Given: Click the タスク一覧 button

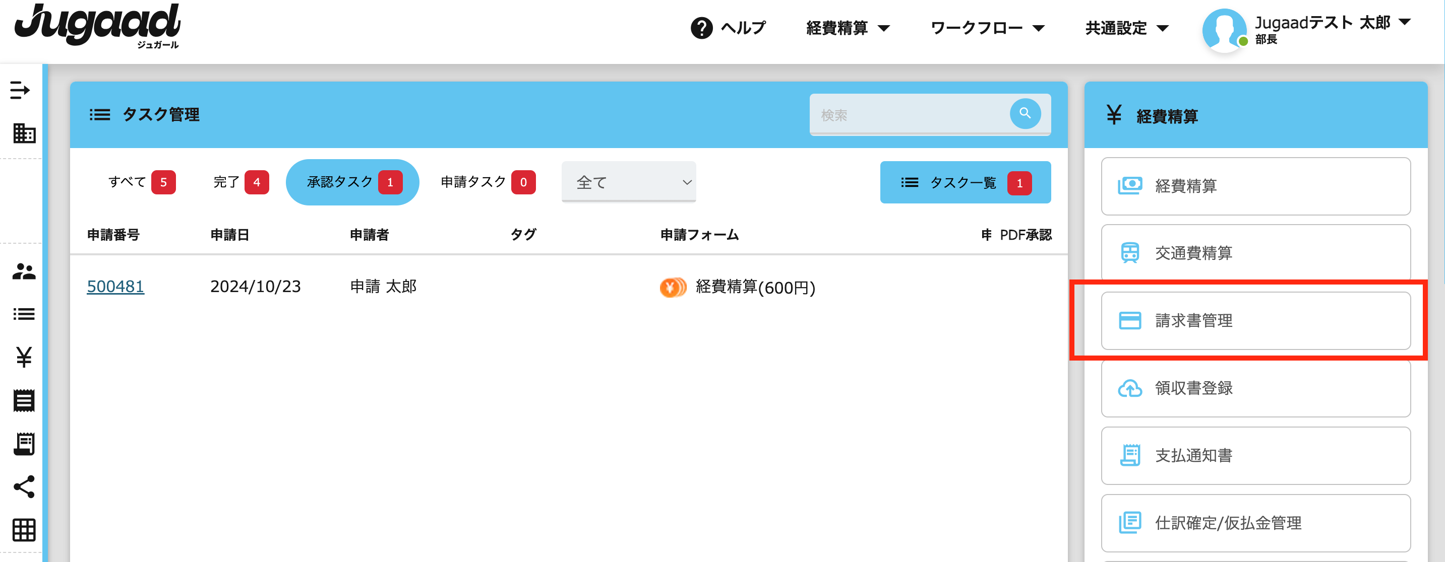Looking at the screenshot, I should (x=965, y=182).
